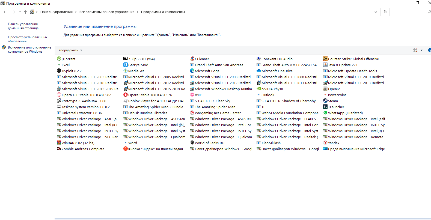Select XiaoMiFlash program entry
The width and height of the screenshot is (431, 220).
[x=269, y=143]
